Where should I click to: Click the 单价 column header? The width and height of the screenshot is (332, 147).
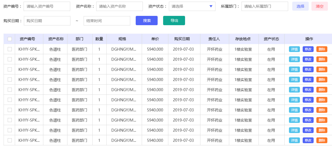(155, 39)
